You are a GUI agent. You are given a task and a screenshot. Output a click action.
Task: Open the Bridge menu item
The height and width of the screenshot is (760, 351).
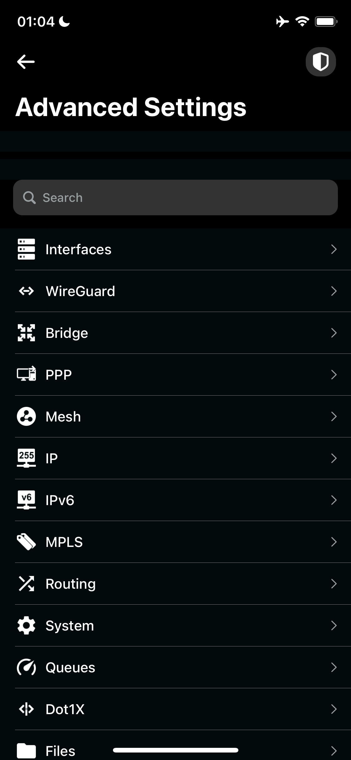pos(67,333)
